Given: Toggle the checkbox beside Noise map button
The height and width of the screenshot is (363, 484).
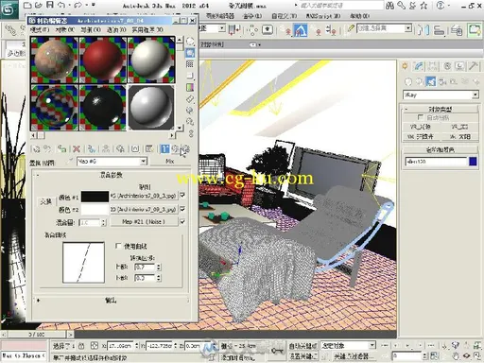Looking at the screenshot, I should (x=182, y=222).
